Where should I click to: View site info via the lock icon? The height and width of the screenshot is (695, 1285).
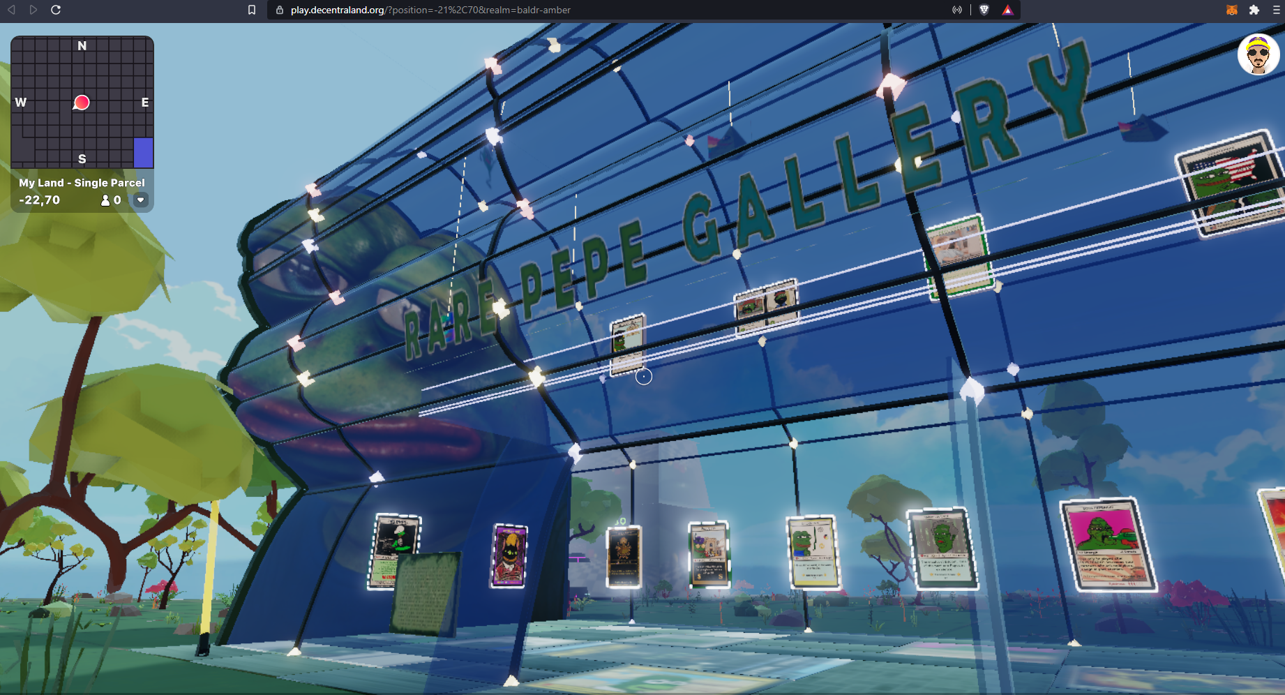(280, 10)
